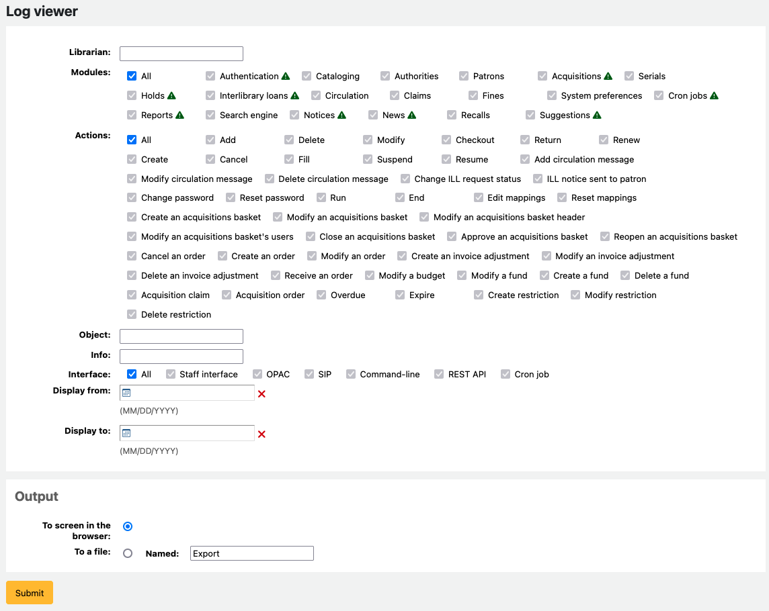Check the Checkout action
This screenshot has height=611, width=769.
click(x=446, y=140)
